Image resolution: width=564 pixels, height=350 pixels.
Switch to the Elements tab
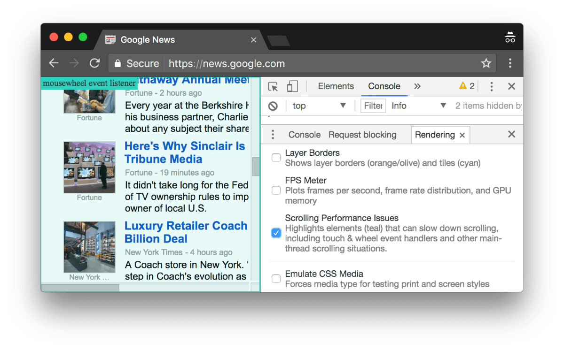pos(336,86)
